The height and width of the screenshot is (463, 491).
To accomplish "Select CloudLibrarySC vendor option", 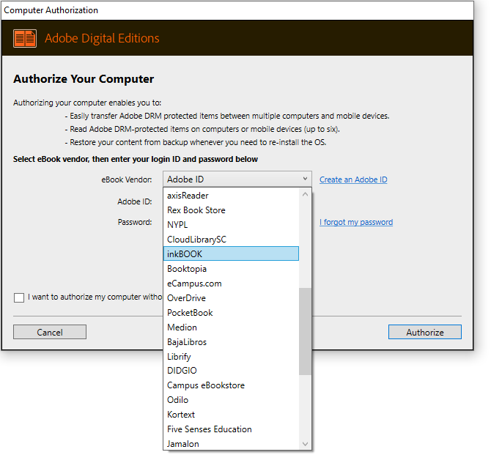I will point(231,240).
